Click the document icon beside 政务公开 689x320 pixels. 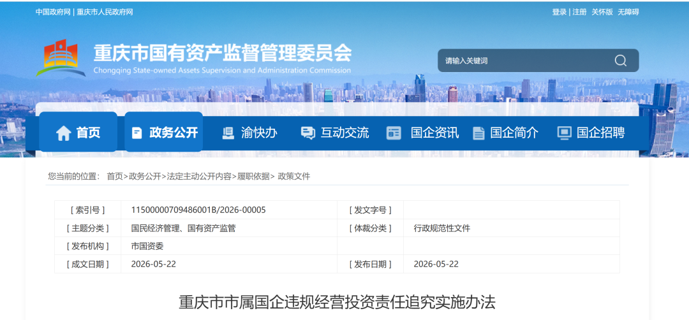(137, 133)
